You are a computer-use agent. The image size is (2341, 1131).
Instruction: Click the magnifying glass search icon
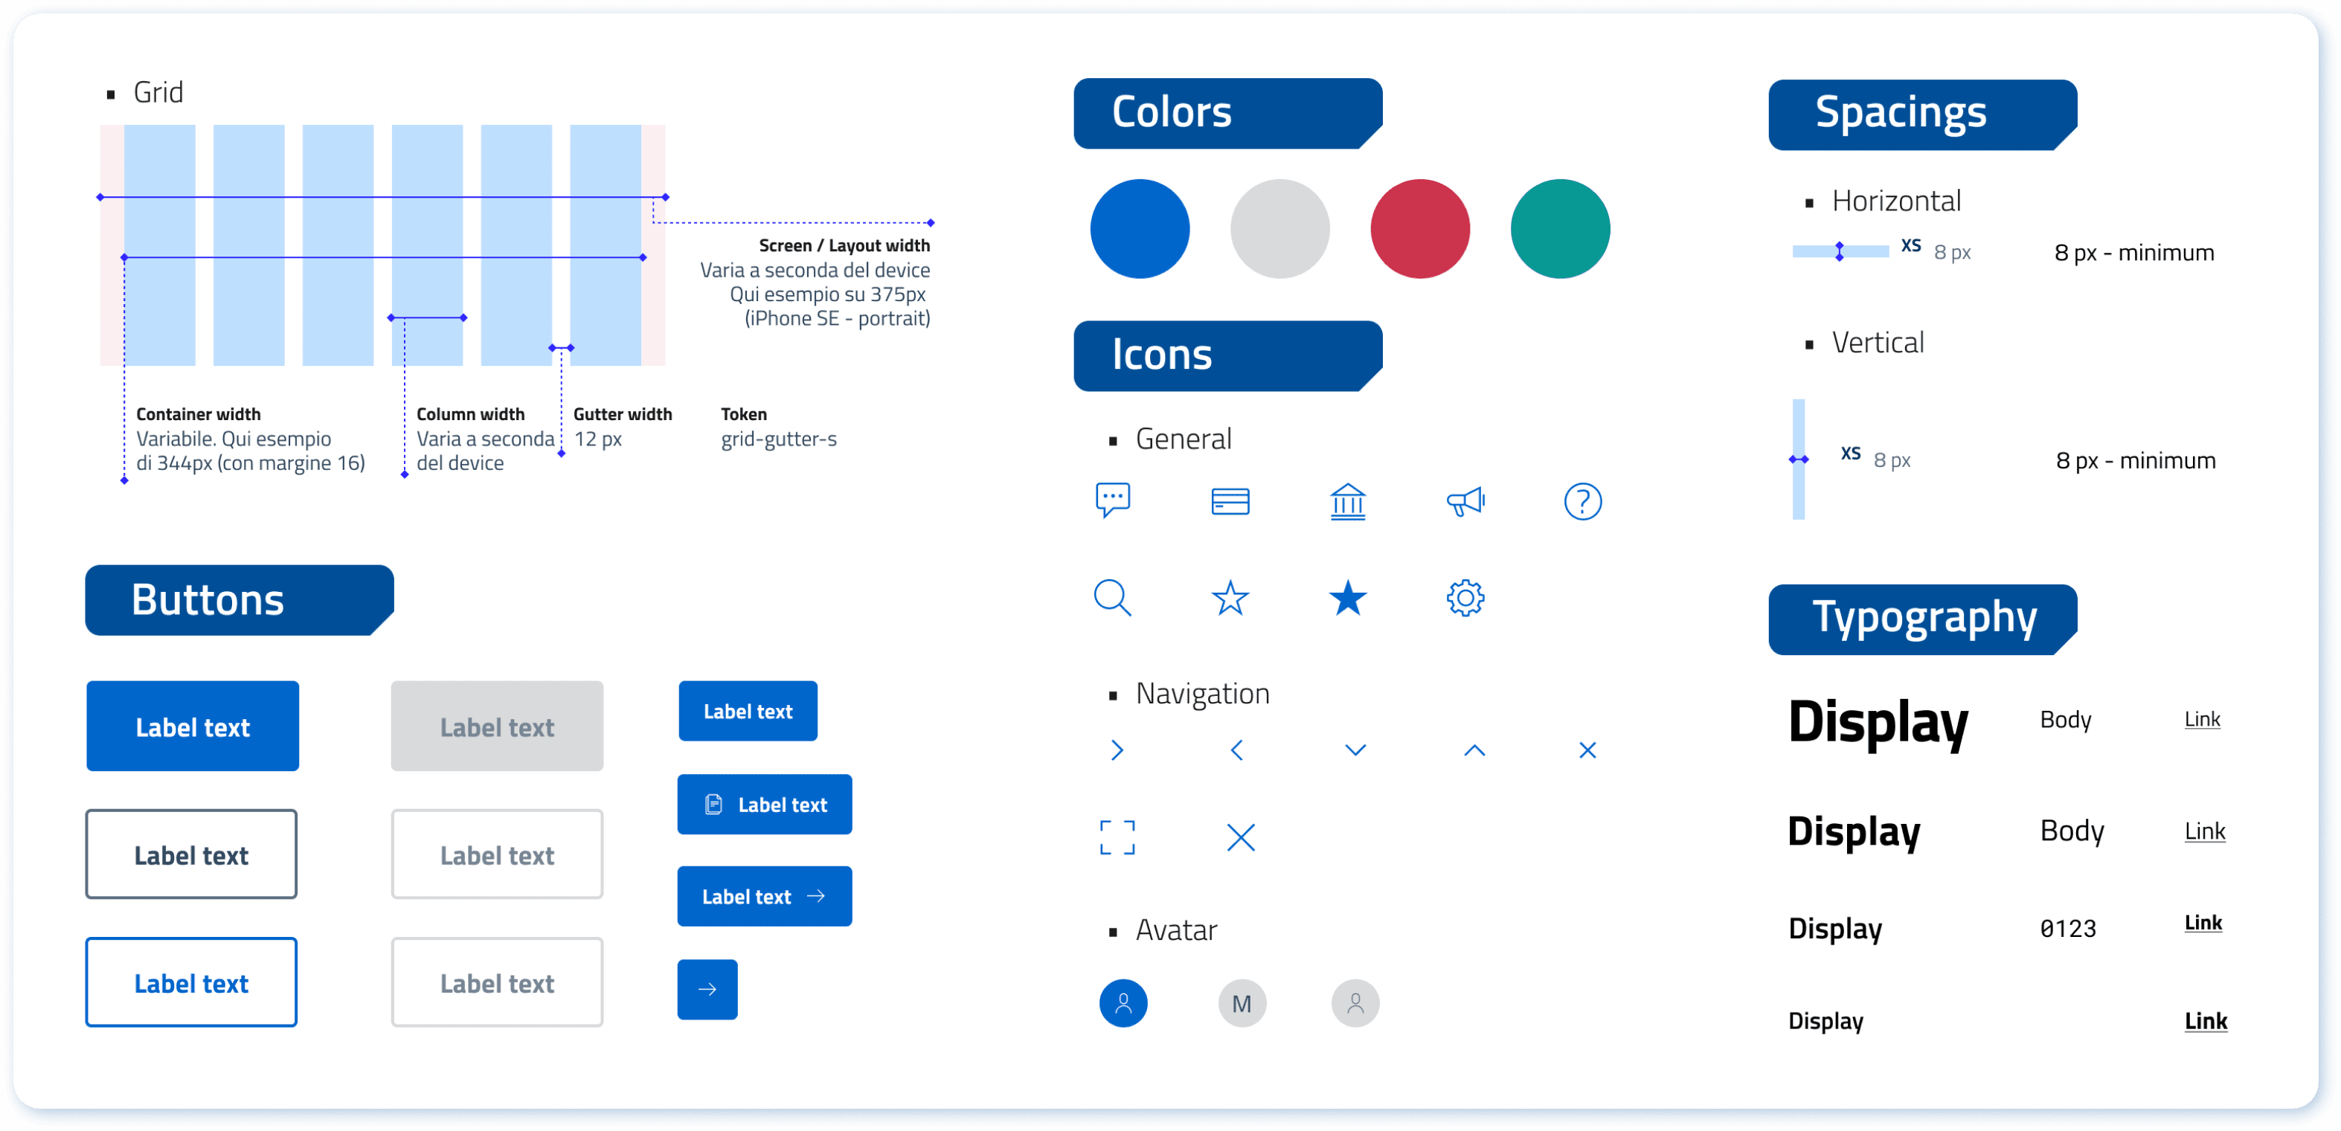1112,598
